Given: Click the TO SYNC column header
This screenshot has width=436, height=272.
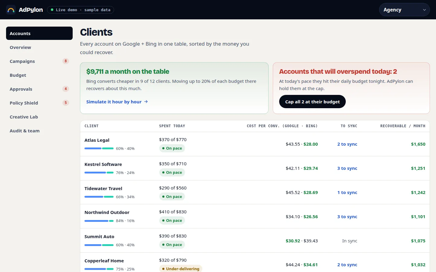Looking at the screenshot, I should coord(349,126).
